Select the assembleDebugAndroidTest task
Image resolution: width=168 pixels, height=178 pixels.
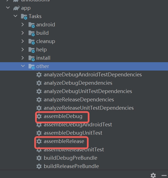(78, 125)
